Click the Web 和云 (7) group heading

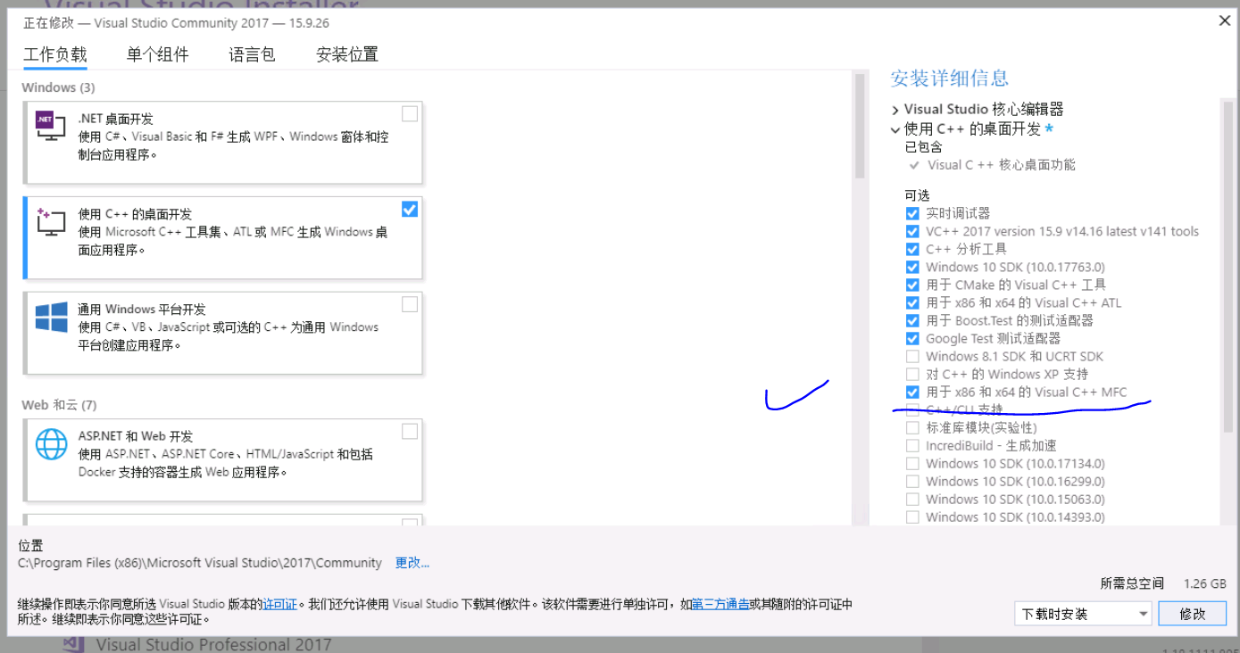[x=59, y=405]
